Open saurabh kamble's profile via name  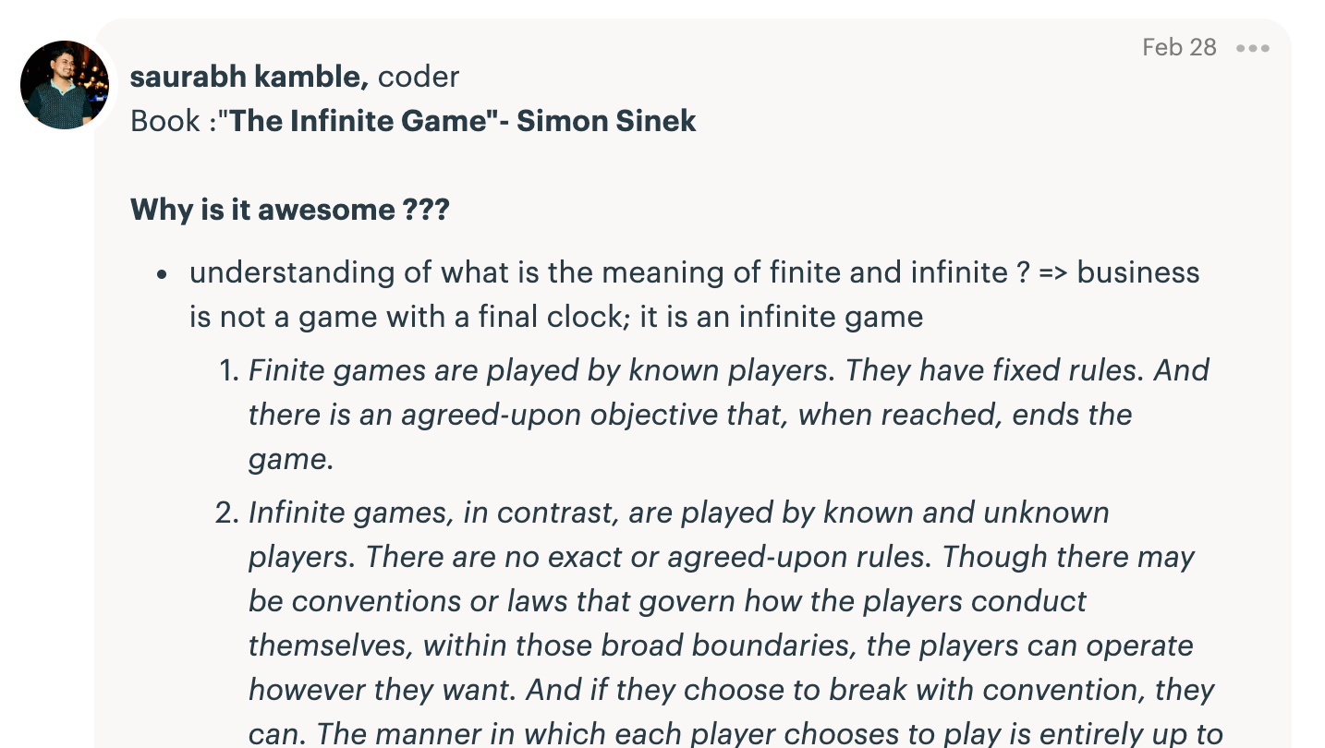[x=249, y=77]
